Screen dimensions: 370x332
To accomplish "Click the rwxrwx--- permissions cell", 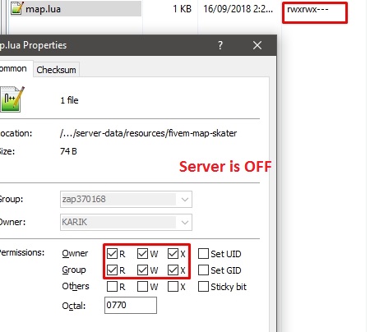I will pyautogui.click(x=308, y=9).
